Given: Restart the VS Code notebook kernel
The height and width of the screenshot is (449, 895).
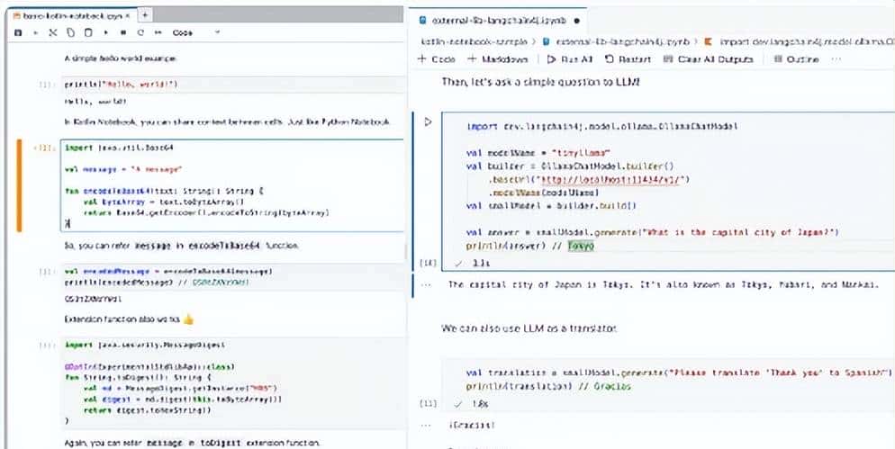Looking at the screenshot, I should click(x=628, y=59).
